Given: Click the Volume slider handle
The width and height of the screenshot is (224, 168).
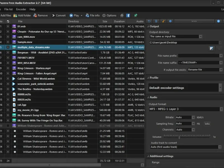Looking at the screenshot, I should 179,137.
